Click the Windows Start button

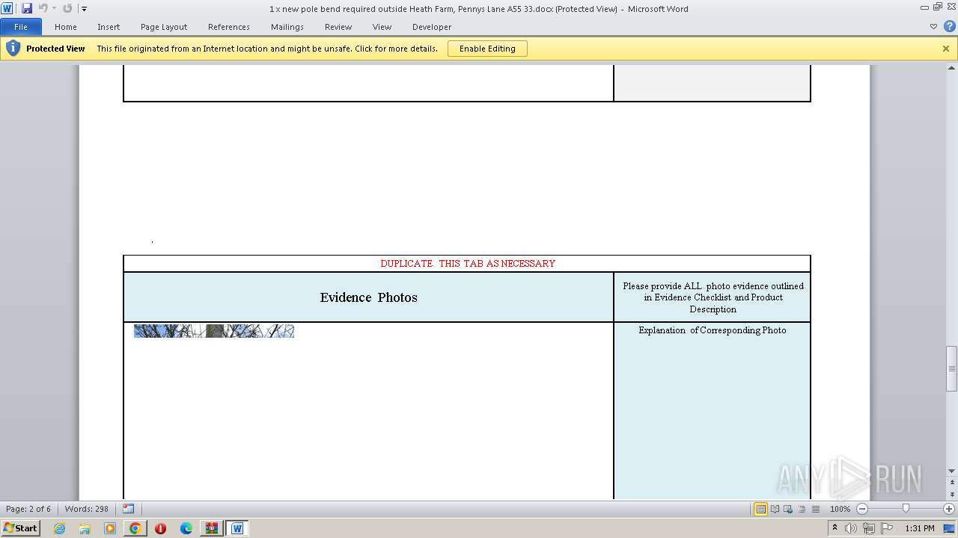[x=20, y=528]
